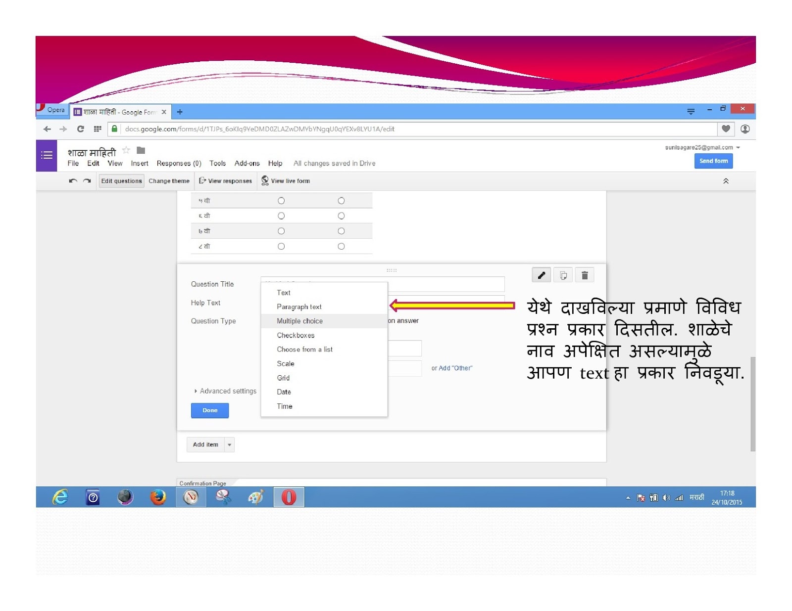792x611 pixels.
Task: Select first radio button in ७ वी row
Action: tap(281, 231)
